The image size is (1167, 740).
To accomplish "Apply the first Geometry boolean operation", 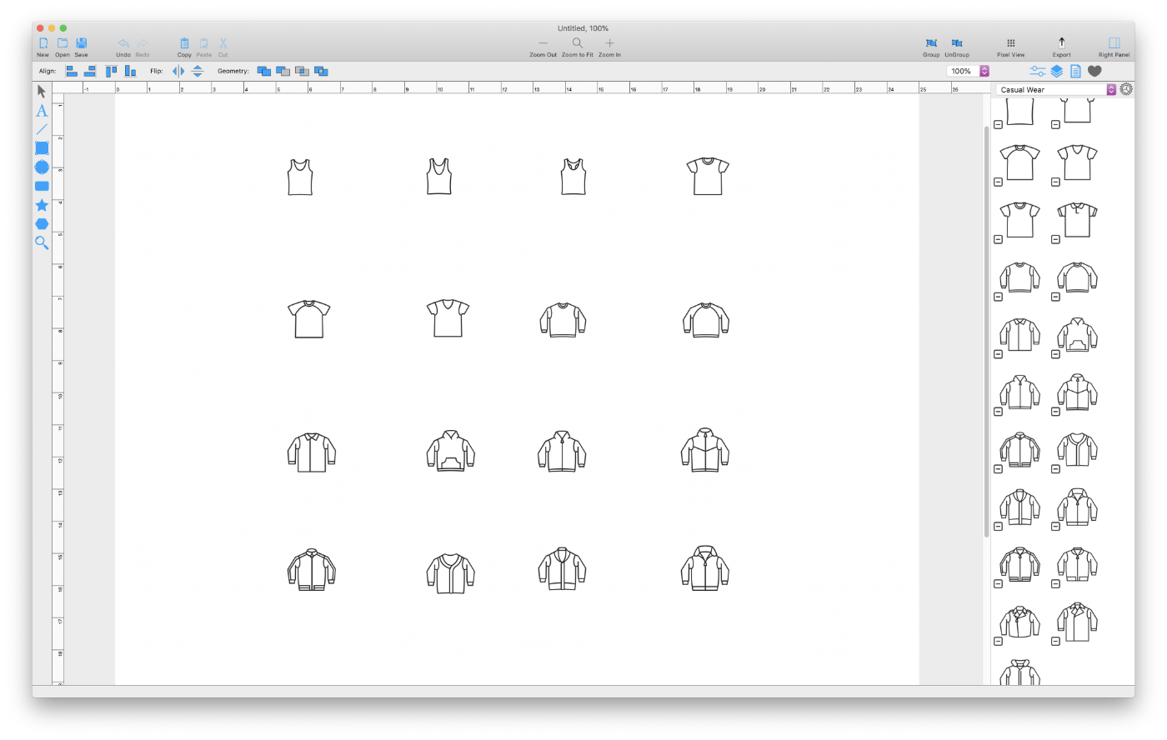I will [263, 71].
